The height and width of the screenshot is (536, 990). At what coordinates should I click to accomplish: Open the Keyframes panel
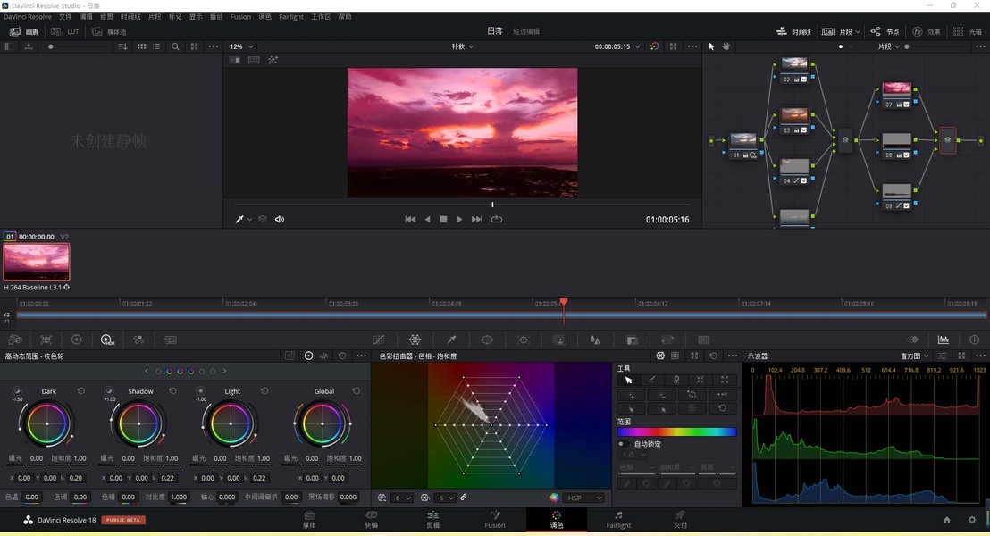click(912, 339)
